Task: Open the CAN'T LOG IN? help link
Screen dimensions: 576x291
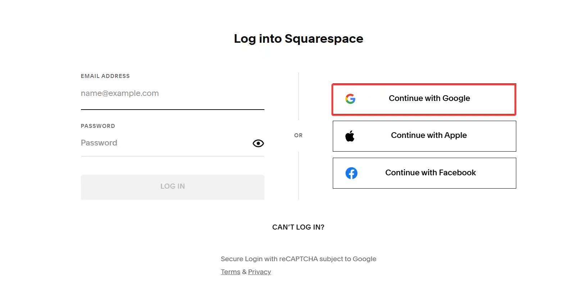Action: click(x=298, y=227)
